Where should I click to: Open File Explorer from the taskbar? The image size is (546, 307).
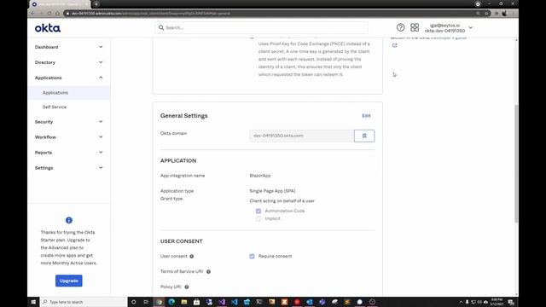[x=184, y=302]
